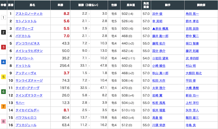Open horse link タイセイビルダー
218x129 pixels.
[x=27, y=110]
